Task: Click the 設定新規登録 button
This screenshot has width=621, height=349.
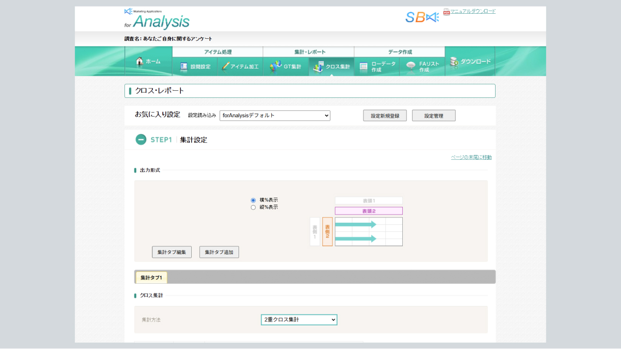Action: (x=384, y=115)
